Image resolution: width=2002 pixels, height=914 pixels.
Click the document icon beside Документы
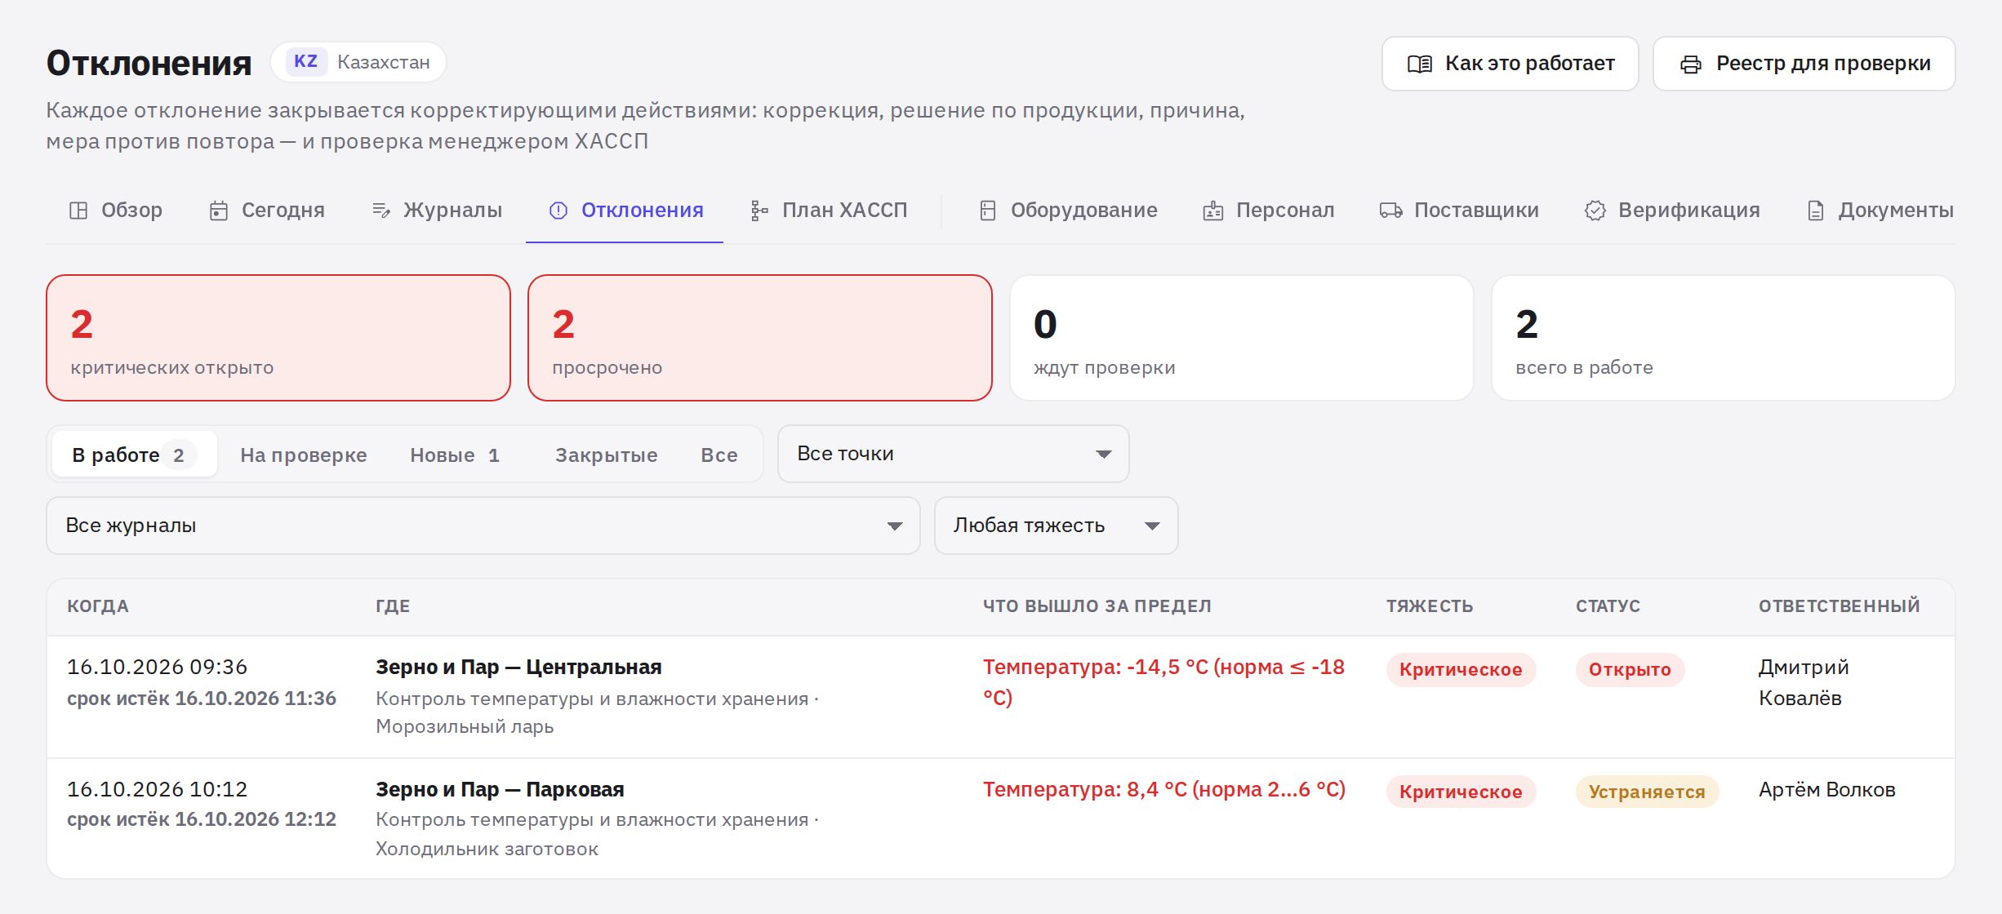pyautogui.click(x=1816, y=211)
